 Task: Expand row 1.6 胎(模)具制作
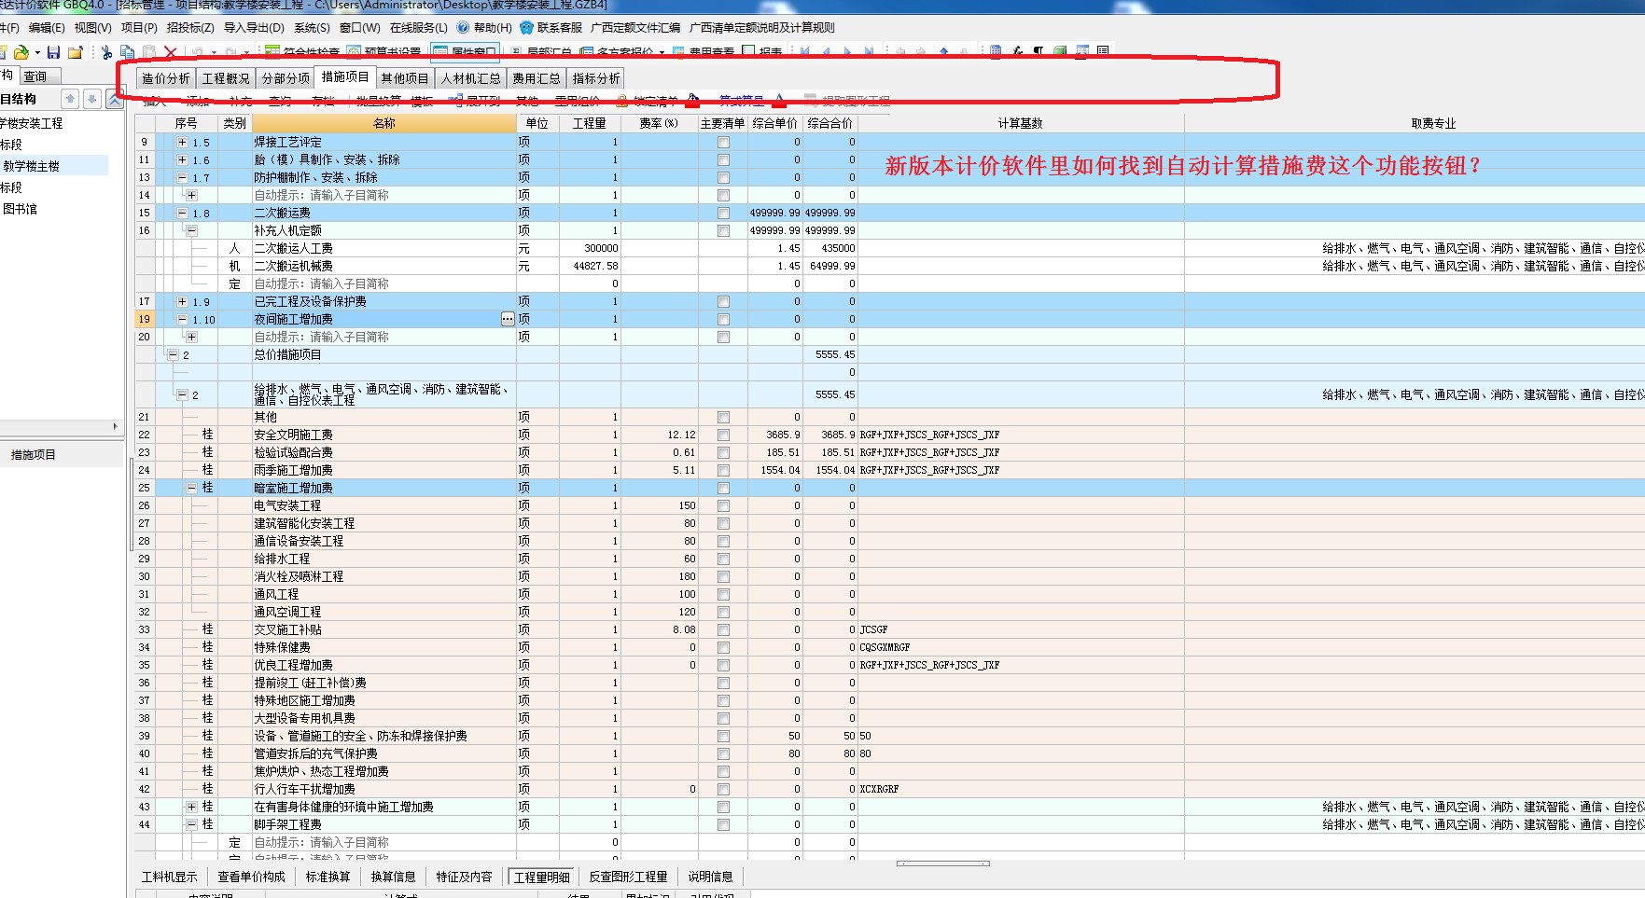[x=183, y=160]
